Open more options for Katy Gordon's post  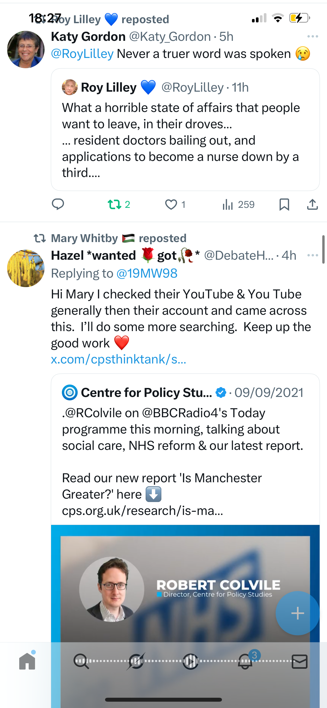click(x=313, y=36)
